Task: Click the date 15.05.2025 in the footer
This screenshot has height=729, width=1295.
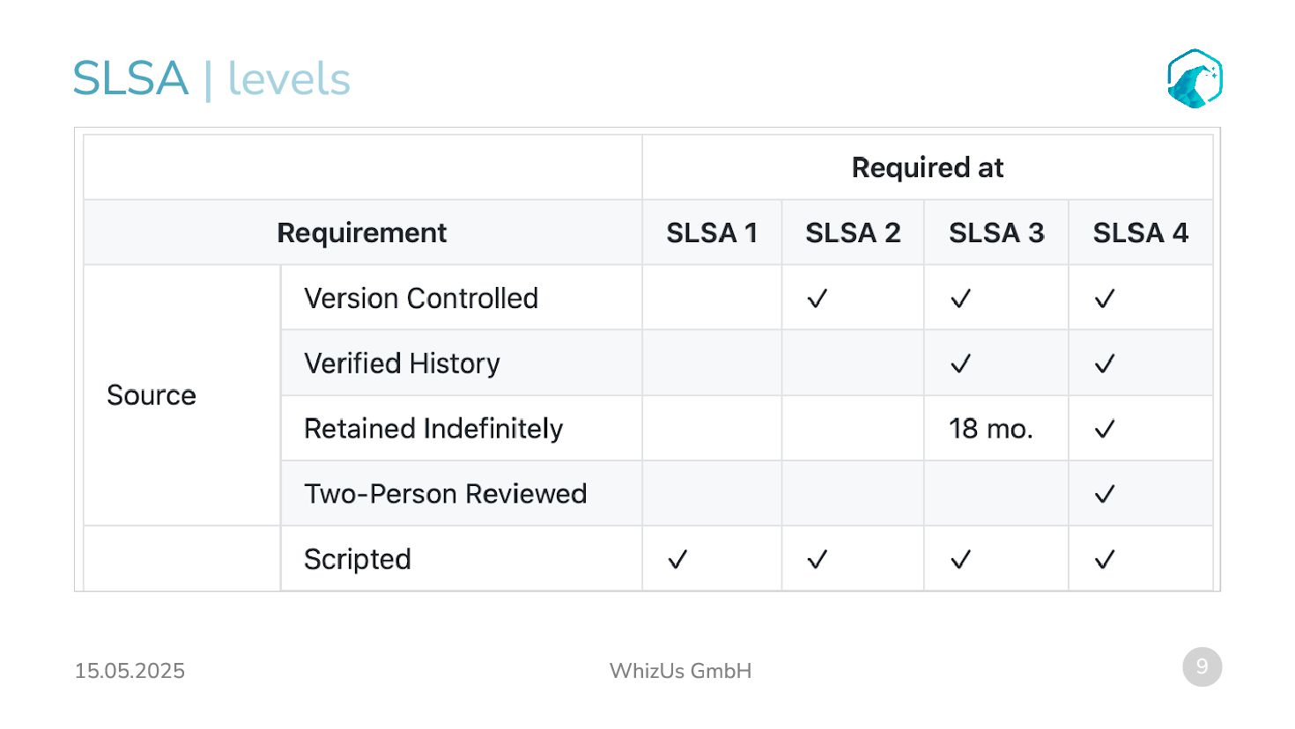Action: [x=129, y=671]
